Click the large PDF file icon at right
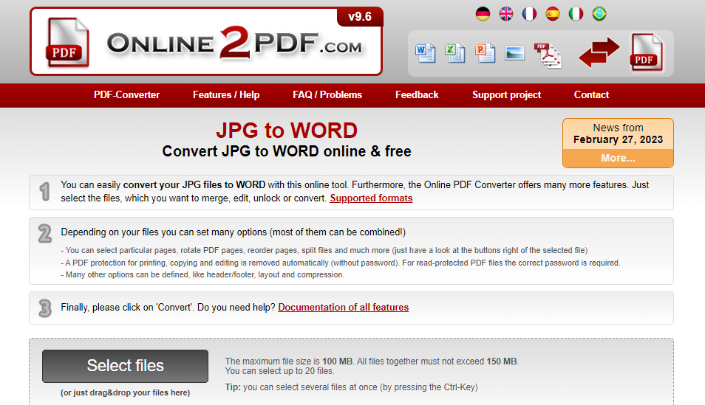 646,52
